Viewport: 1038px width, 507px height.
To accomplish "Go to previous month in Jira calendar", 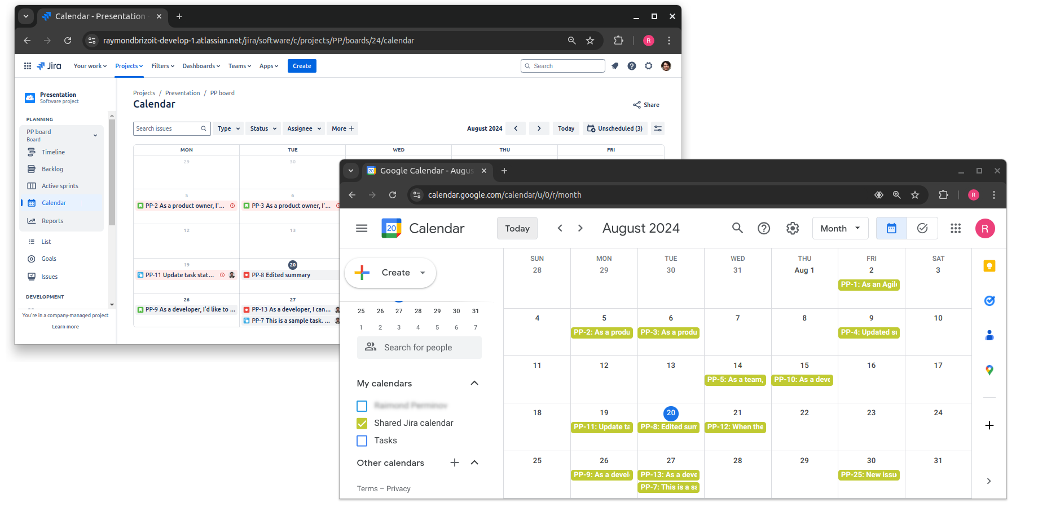I will pos(516,128).
